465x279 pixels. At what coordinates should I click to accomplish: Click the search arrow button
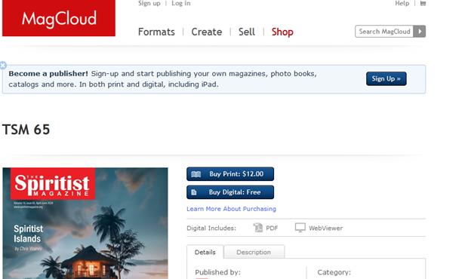coord(420,32)
